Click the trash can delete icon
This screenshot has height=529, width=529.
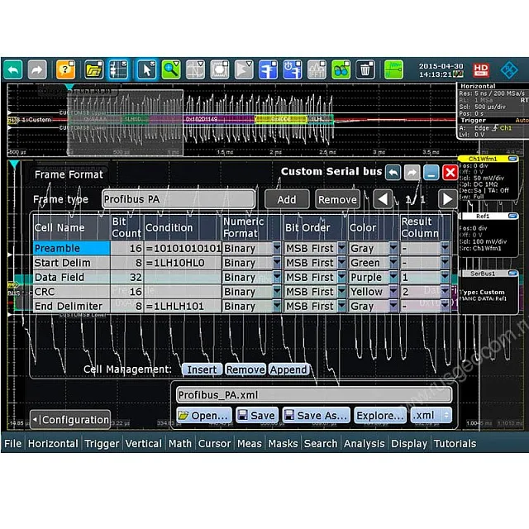pyautogui.click(x=365, y=69)
